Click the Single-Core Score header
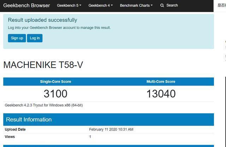The image size is (226, 147). click(55, 82)
